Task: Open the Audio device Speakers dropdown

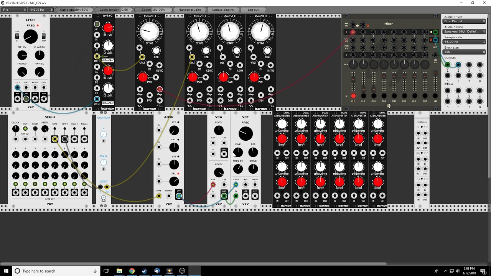Action: pos(464,31)
